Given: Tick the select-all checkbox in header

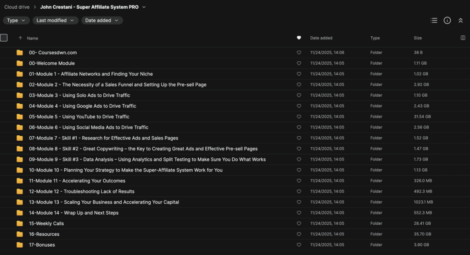Looking at the screenshot, I should pyautogui.click(x=4, y=38).
